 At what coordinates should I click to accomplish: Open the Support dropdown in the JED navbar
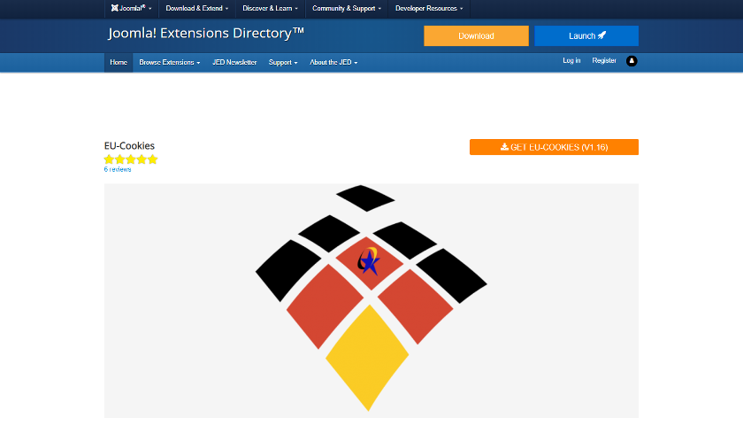[283, 63]
